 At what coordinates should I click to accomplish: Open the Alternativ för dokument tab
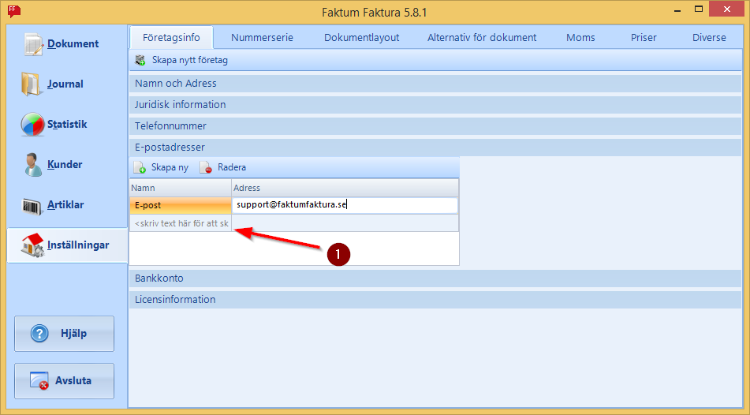pos(482,37)
